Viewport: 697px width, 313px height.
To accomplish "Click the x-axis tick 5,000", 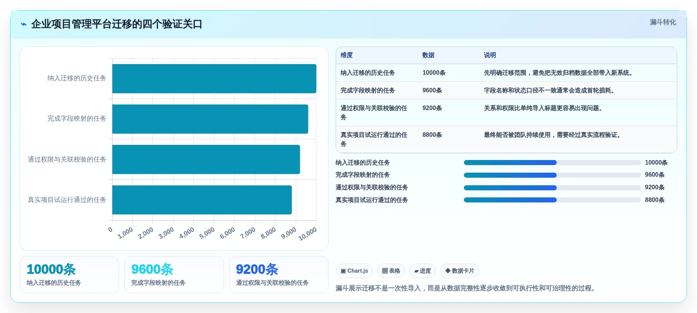I will coord(206,233).
